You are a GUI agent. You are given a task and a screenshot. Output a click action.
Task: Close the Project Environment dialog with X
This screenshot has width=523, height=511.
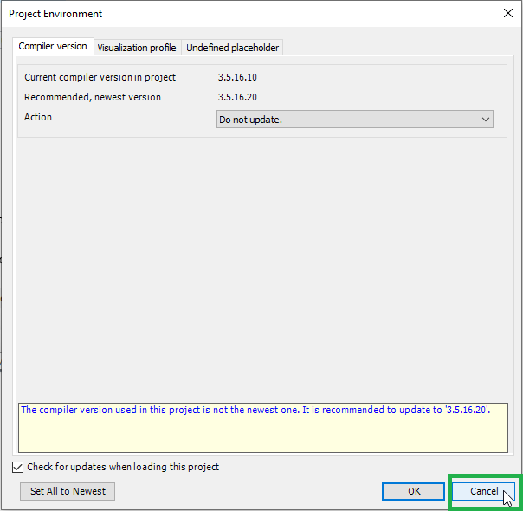(x=507, y=13)
